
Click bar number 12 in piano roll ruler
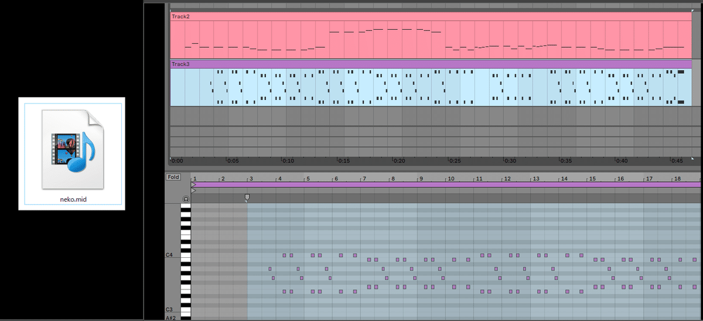coord(507,178)
